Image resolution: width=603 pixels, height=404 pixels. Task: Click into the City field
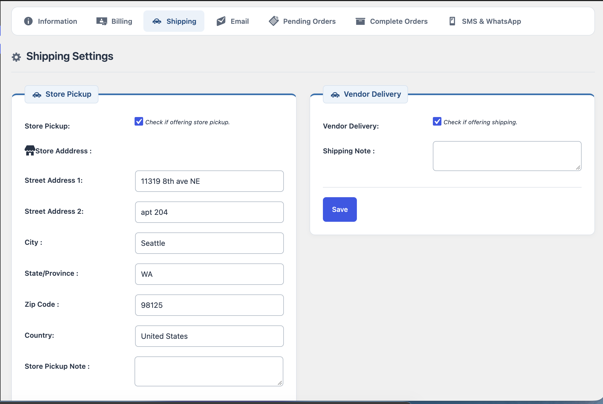click(x=209, y=243)
